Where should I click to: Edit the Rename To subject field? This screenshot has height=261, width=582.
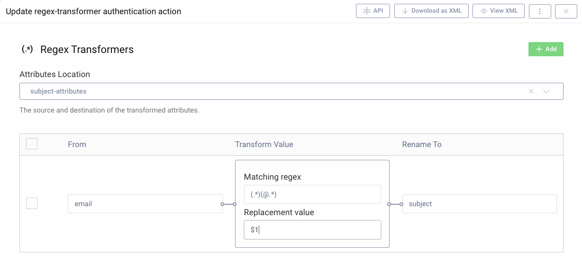[x=479, y=204]
